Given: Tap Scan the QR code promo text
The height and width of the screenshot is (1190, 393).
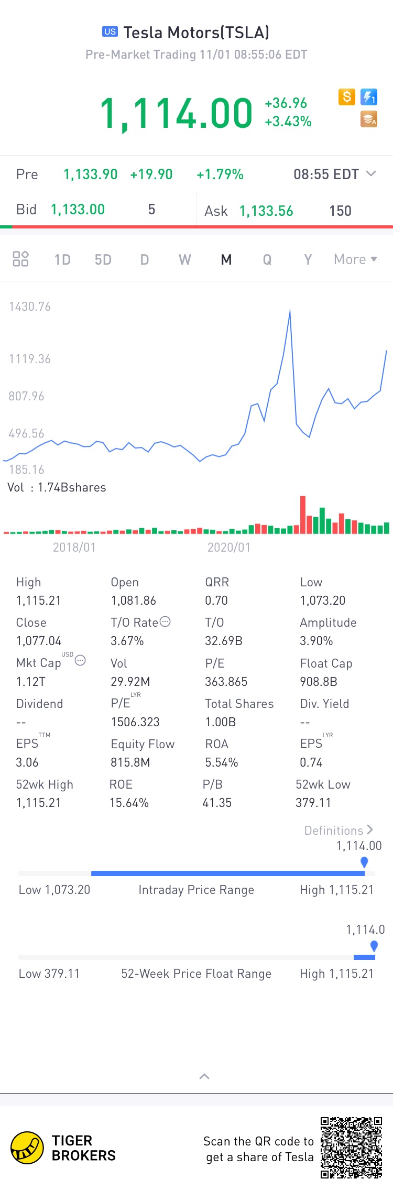Looking at the screenshot, I should tap(259, 1149).
